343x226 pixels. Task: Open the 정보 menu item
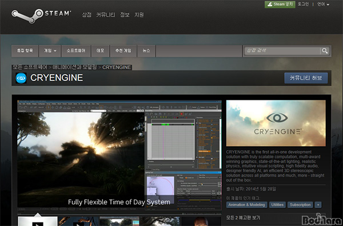pos(125,15)
